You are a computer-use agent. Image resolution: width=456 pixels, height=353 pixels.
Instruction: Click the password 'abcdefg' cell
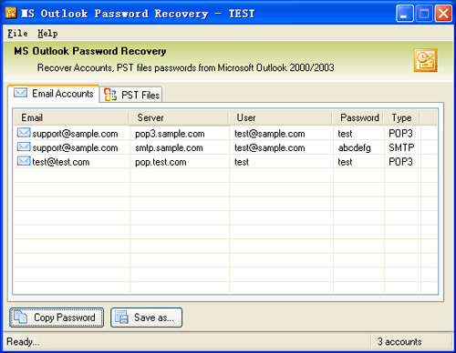(x=355, y=147)
